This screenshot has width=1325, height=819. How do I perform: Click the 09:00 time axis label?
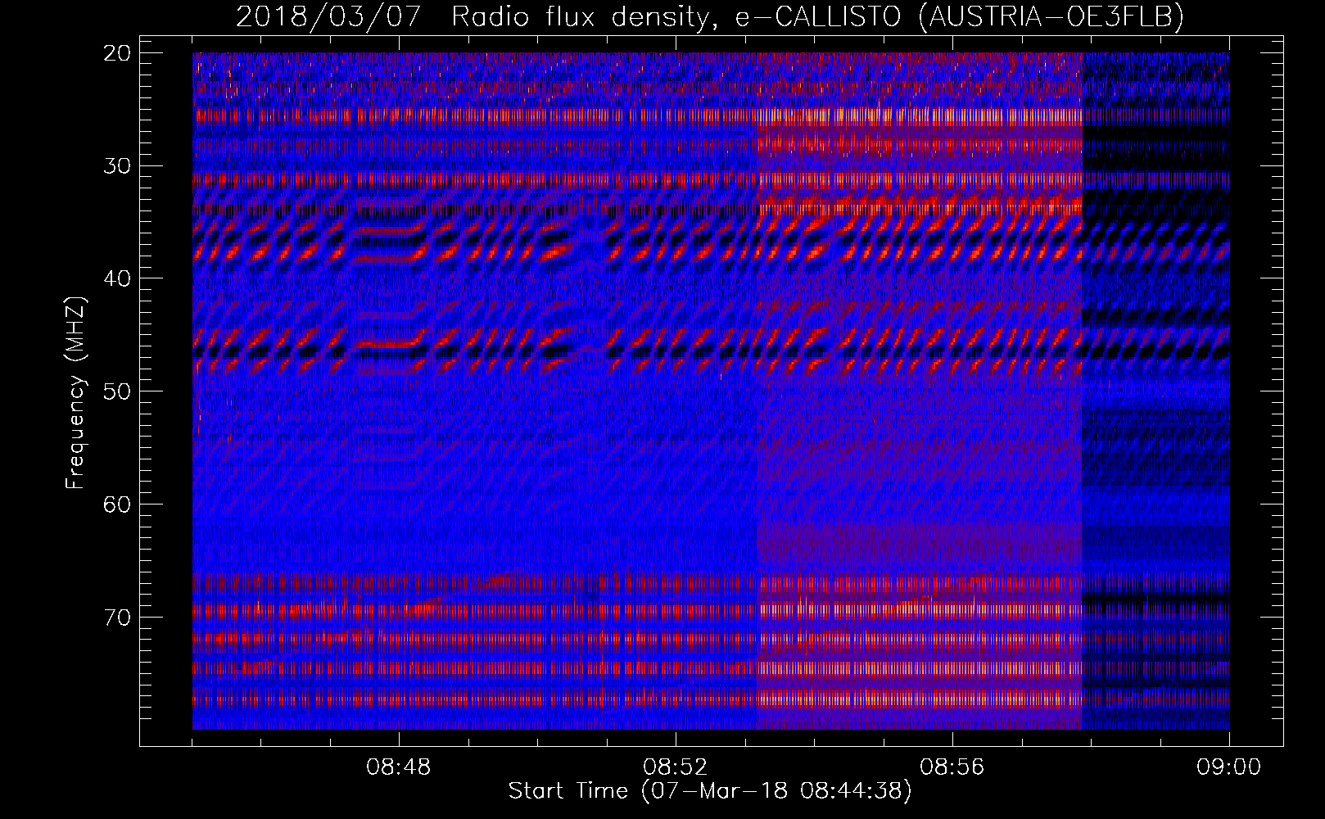click(x=1228, y=767)
